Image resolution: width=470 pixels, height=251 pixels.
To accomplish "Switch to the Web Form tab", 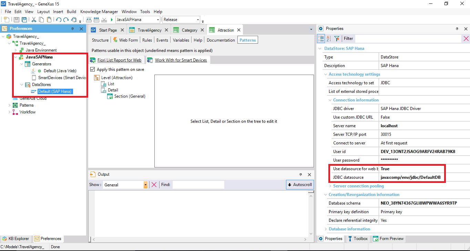I will [125, 40].
